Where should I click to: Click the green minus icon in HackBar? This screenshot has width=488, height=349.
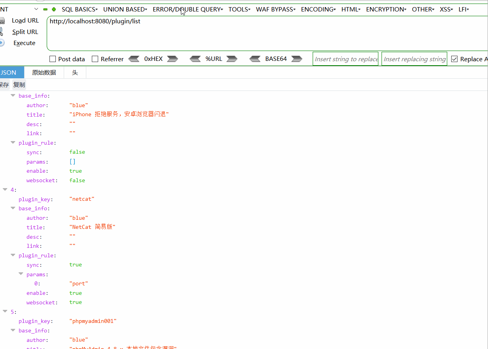coord(46,9)
